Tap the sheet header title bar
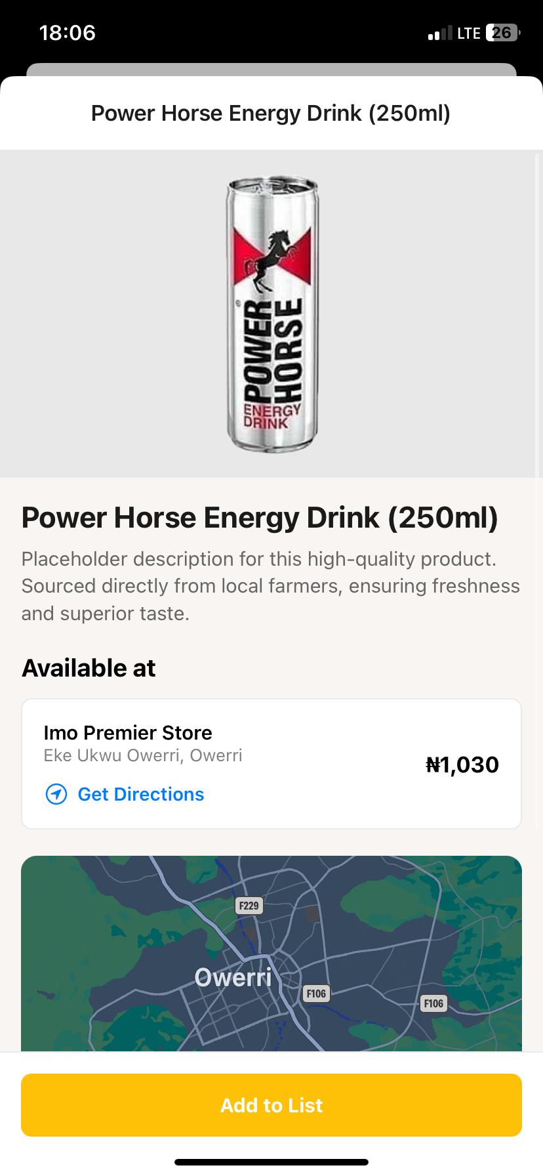This screenshot has width=543, height=1176. (x=271, y=114)
